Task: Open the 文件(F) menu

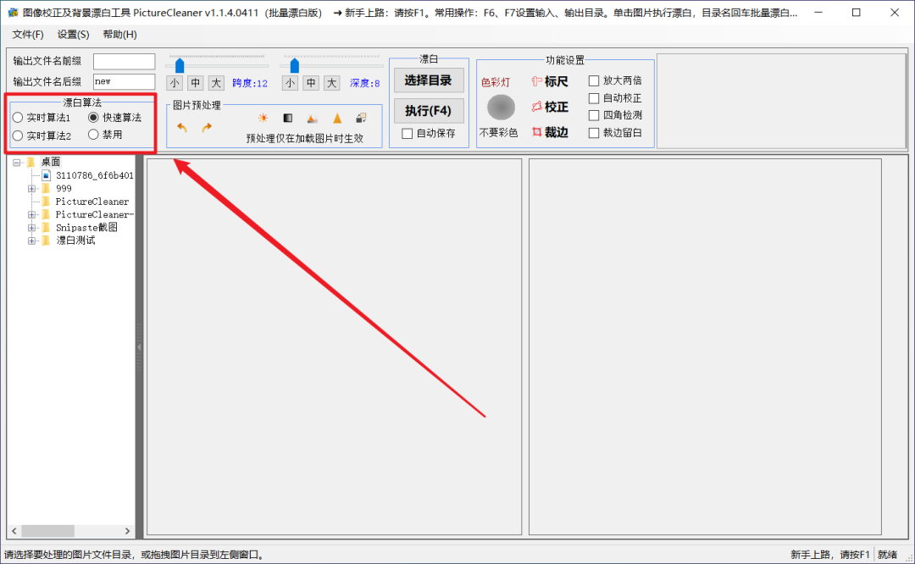Action: coord(28,35)
